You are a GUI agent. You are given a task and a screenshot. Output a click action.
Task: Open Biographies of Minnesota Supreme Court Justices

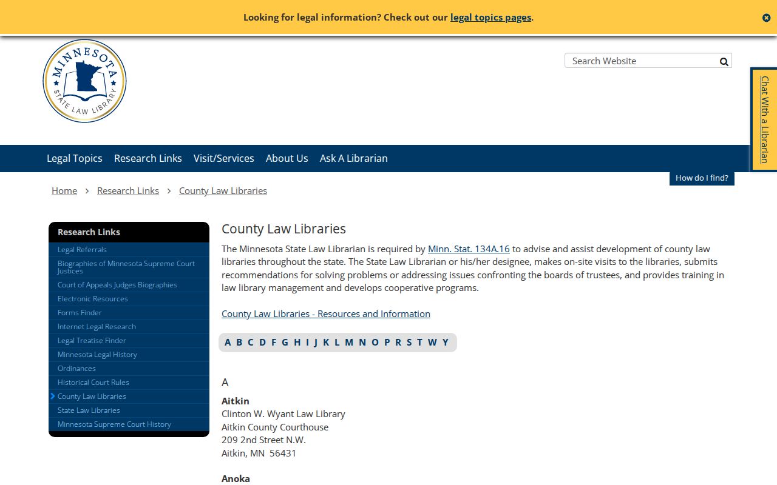(126, 267)
